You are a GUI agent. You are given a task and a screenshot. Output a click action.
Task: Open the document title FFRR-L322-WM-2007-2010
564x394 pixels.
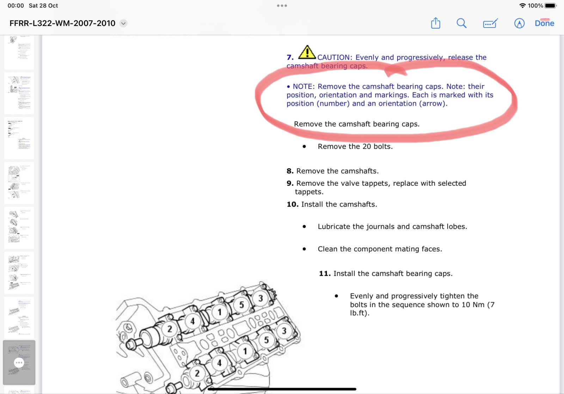pos(62,23)
